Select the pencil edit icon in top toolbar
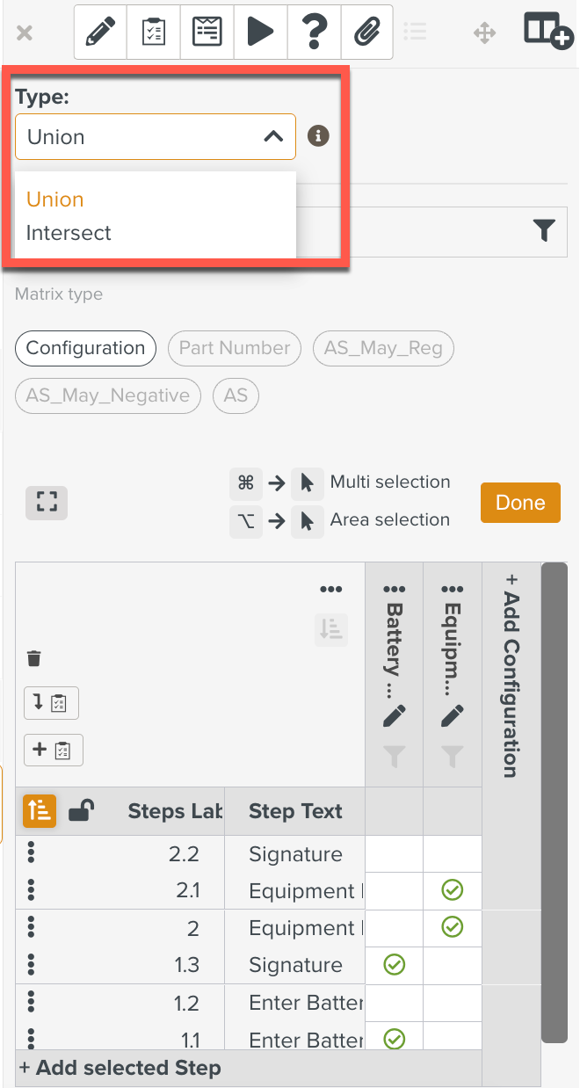The height and width of the screenshot is (1088, 580). [x=101, y=33]
